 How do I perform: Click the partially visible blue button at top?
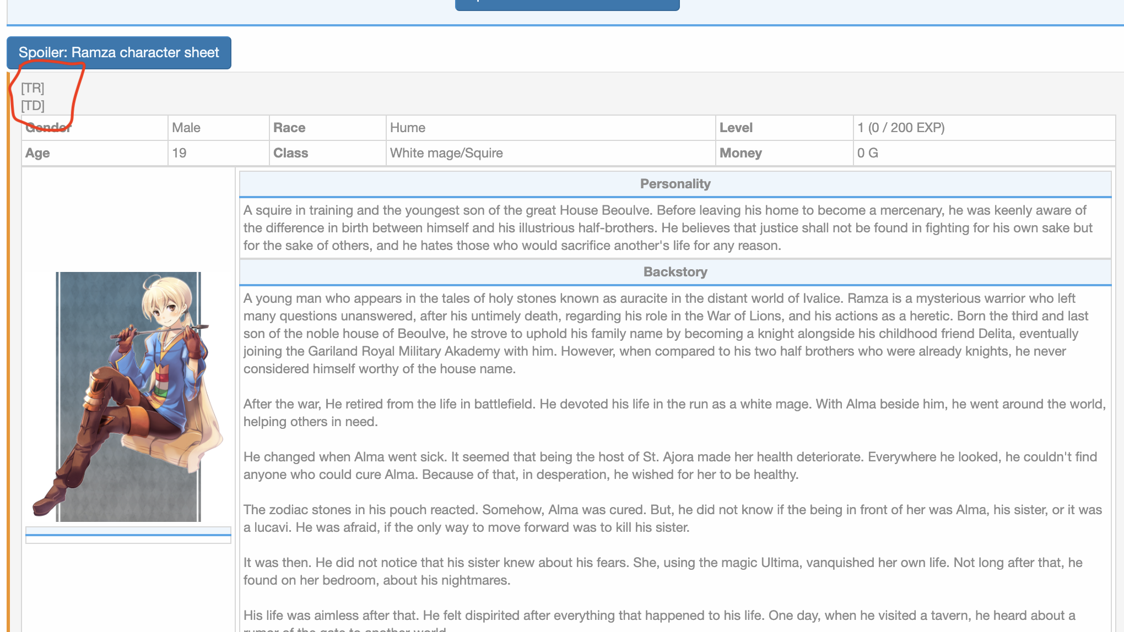[567, 4]
